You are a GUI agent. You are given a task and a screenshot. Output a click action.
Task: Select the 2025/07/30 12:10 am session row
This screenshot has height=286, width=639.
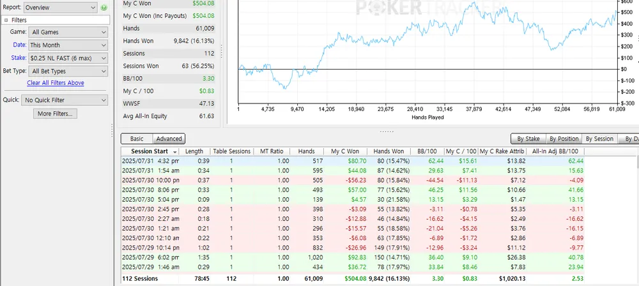pos(353,238)
